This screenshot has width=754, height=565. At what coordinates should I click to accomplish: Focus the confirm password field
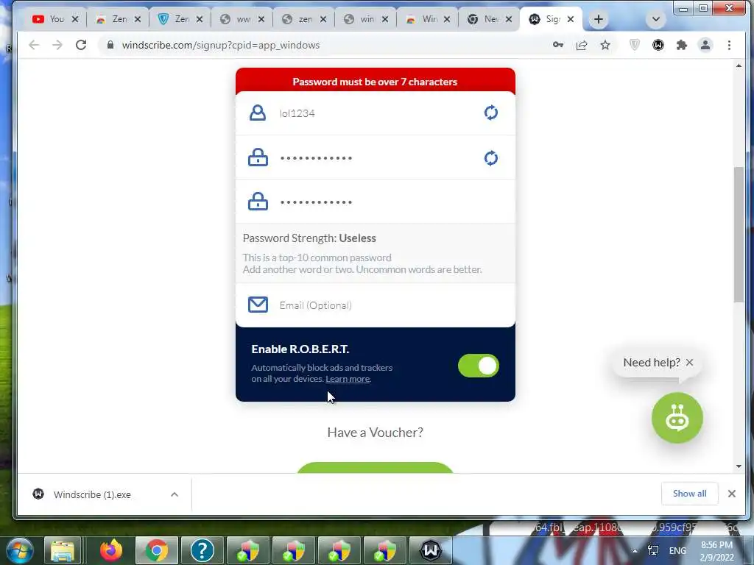(375, 202)
